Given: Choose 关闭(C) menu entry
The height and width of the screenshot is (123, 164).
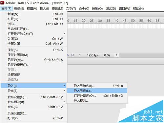Looking at the screenshot, I should [34, 39].
